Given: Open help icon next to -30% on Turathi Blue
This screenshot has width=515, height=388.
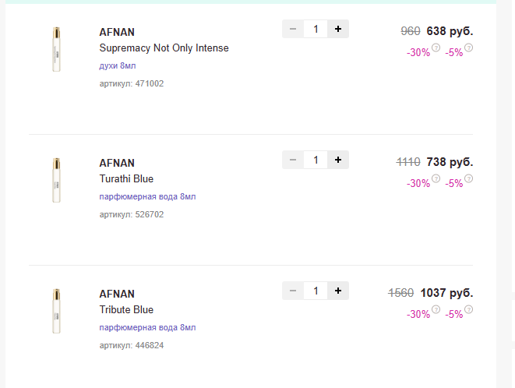Looking at the screenshot, I should [x=436, y=178].
